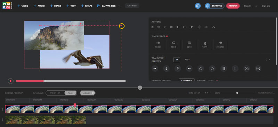
Task: Click the timeline playhead marker
Action: [75, 106]
